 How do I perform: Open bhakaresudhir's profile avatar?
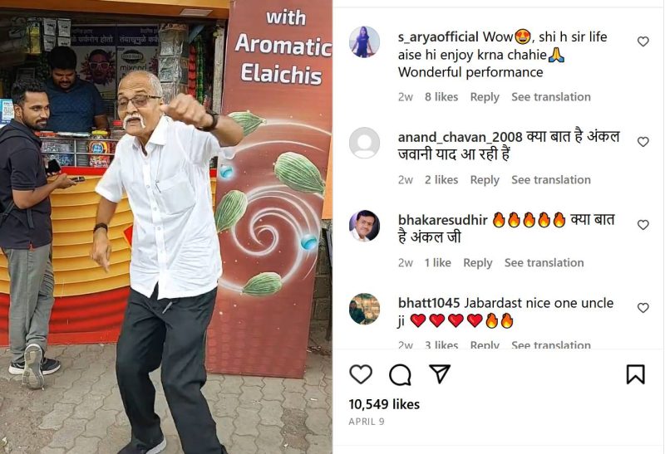pyautogui.click(x=364, y=226)
